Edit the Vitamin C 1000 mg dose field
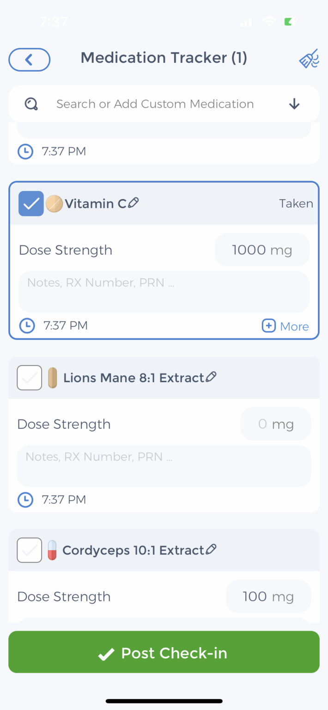The height and width of the screenshot is (710, 328). [x=261, y=250]
